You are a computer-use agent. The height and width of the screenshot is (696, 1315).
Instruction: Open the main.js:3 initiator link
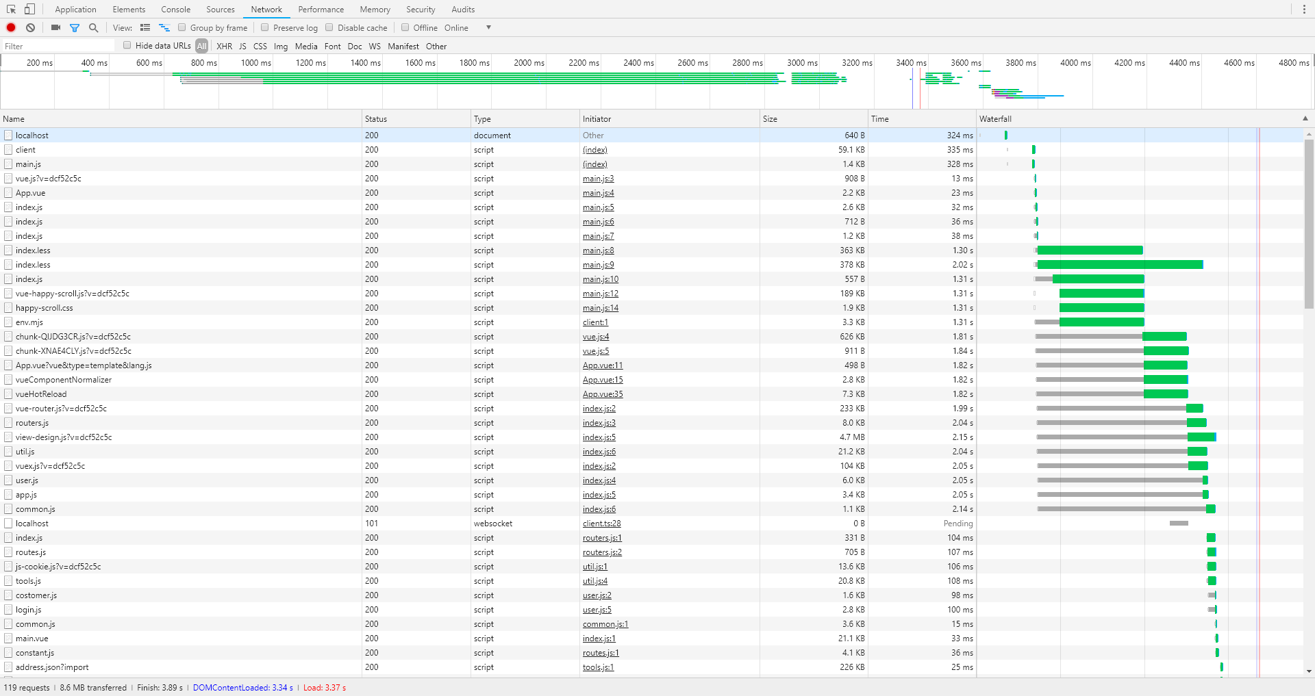pos(599,179)
